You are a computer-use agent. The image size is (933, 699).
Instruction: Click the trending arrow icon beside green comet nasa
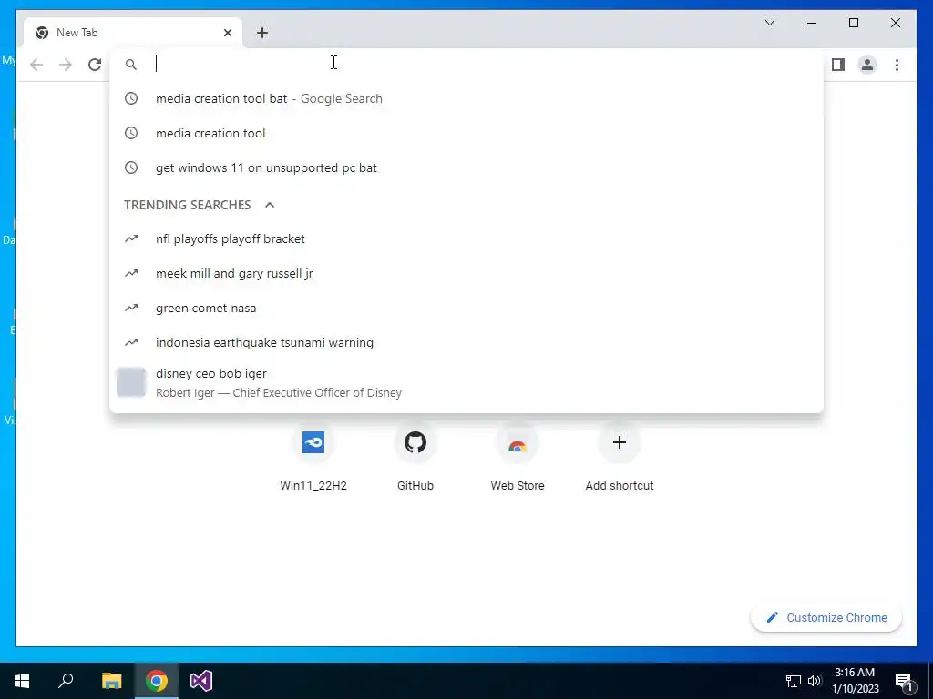[x=131, y=308]
